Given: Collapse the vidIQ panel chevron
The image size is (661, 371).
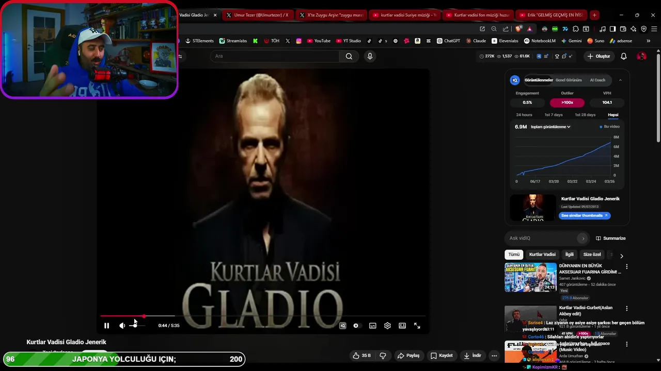Looking at the screenshot, I should (620, 80).
